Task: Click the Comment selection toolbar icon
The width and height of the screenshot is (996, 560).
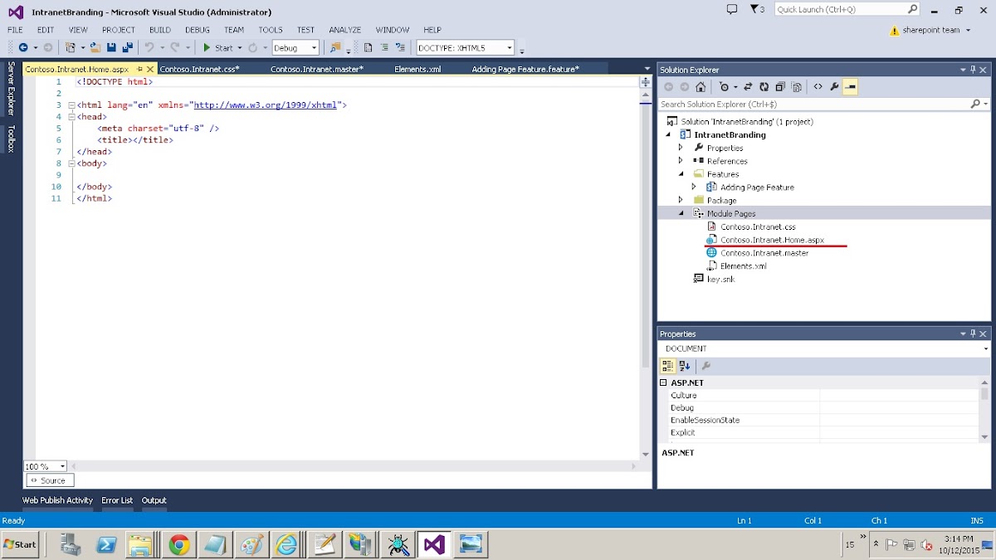Action: pyautogui.click(x=384, y=48)
